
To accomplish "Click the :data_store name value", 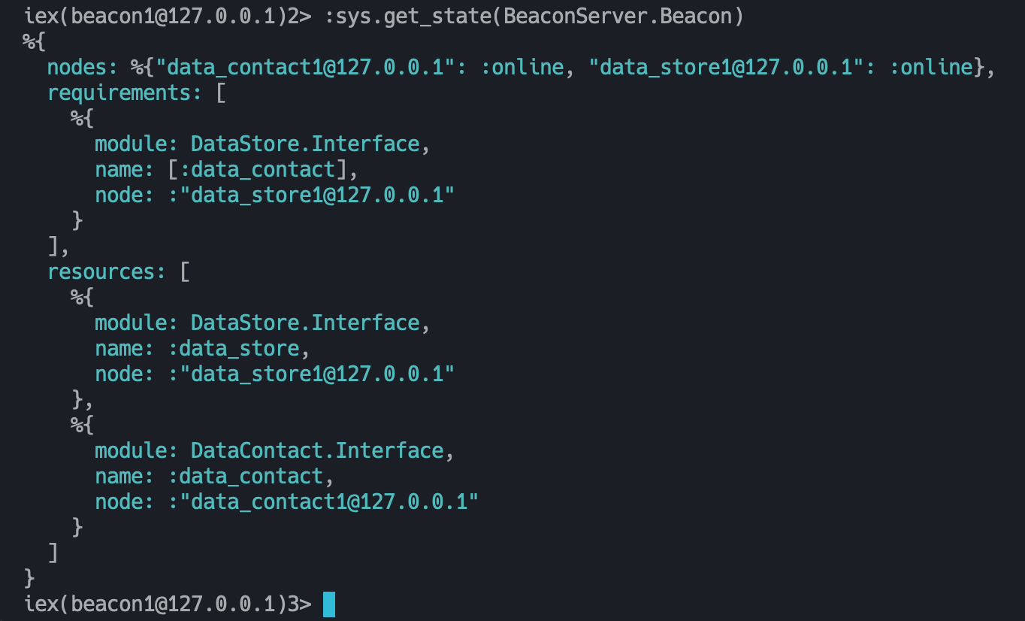I will 233,349.
